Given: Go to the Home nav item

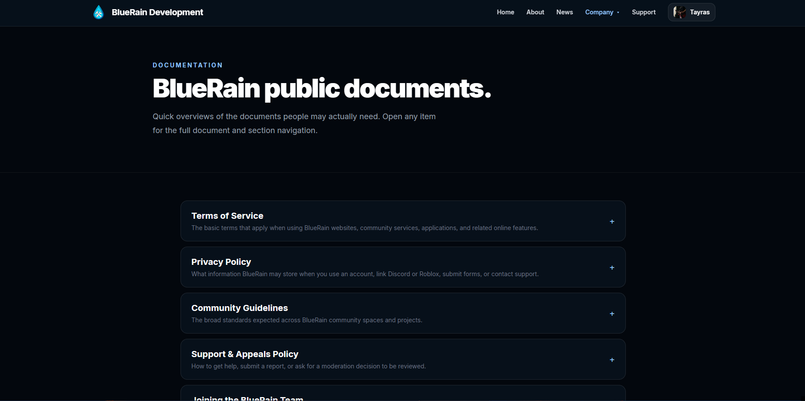Looking at the screenshot, I should (505, 12).
